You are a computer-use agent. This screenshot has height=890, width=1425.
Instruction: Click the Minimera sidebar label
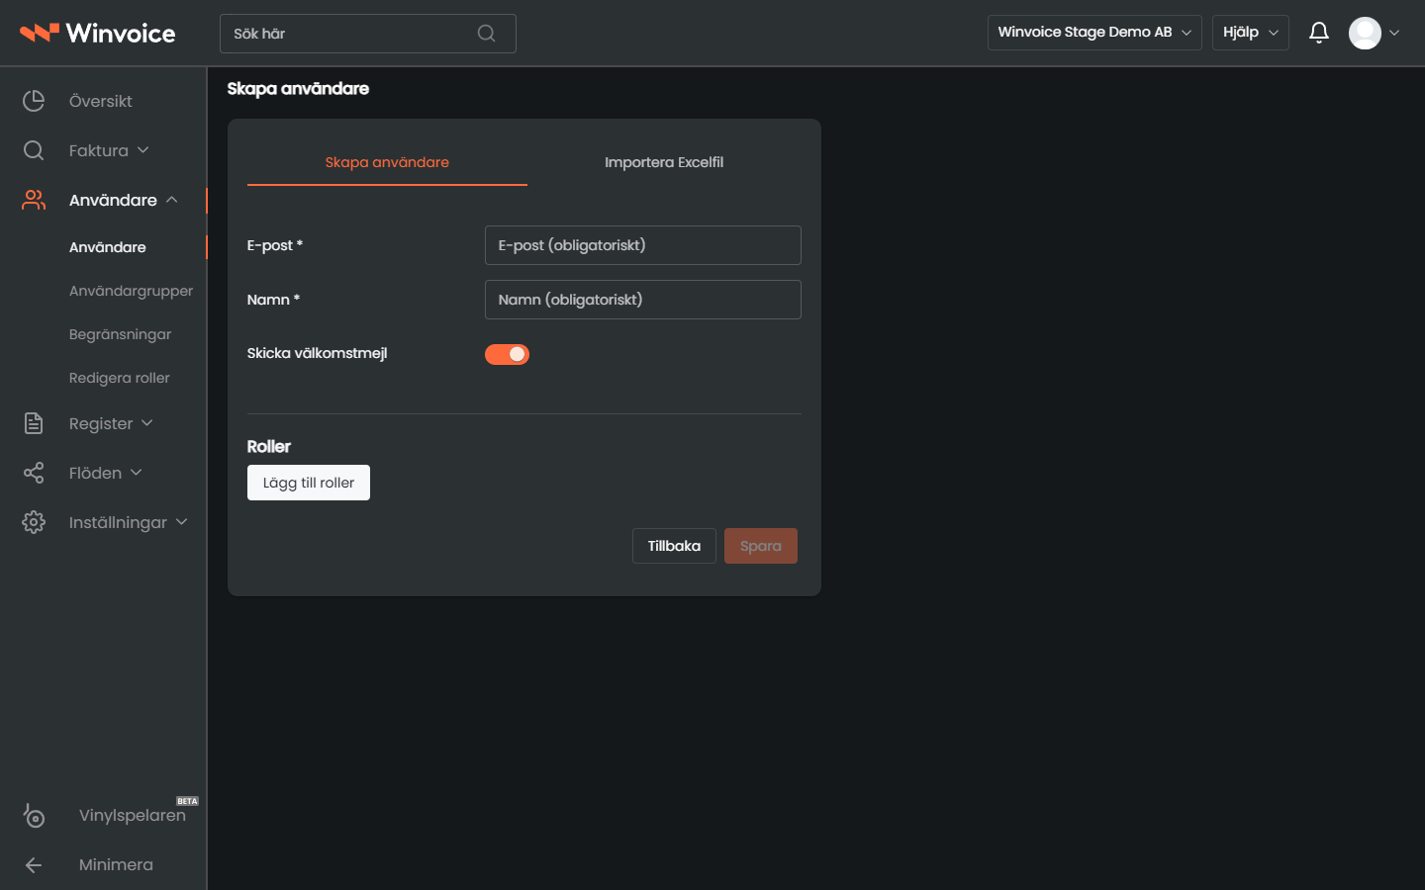(x=116, y=864)
